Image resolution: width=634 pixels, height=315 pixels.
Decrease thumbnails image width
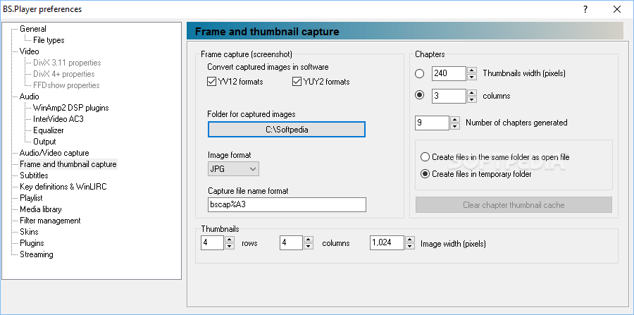pyautogui.click(x=409, y=247)
